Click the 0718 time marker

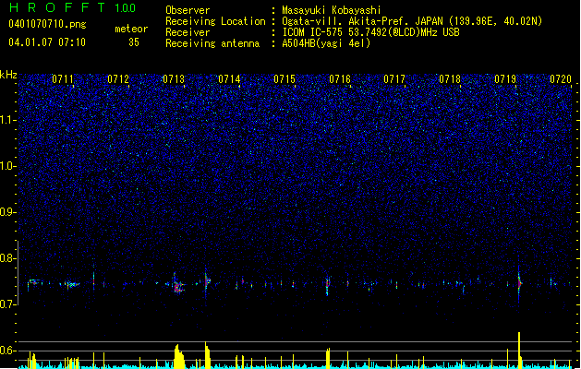click(450, 79)
